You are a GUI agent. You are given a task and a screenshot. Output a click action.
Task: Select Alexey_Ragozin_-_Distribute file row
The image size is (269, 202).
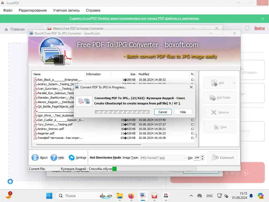click(54, 102)
